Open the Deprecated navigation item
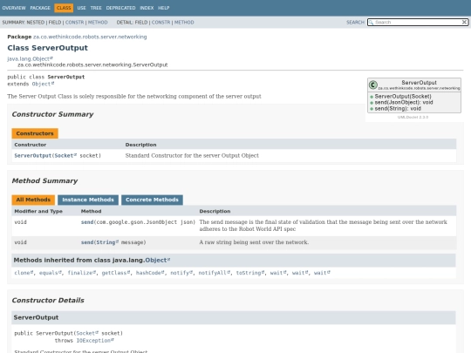471x353 pixels. [120, 8]
